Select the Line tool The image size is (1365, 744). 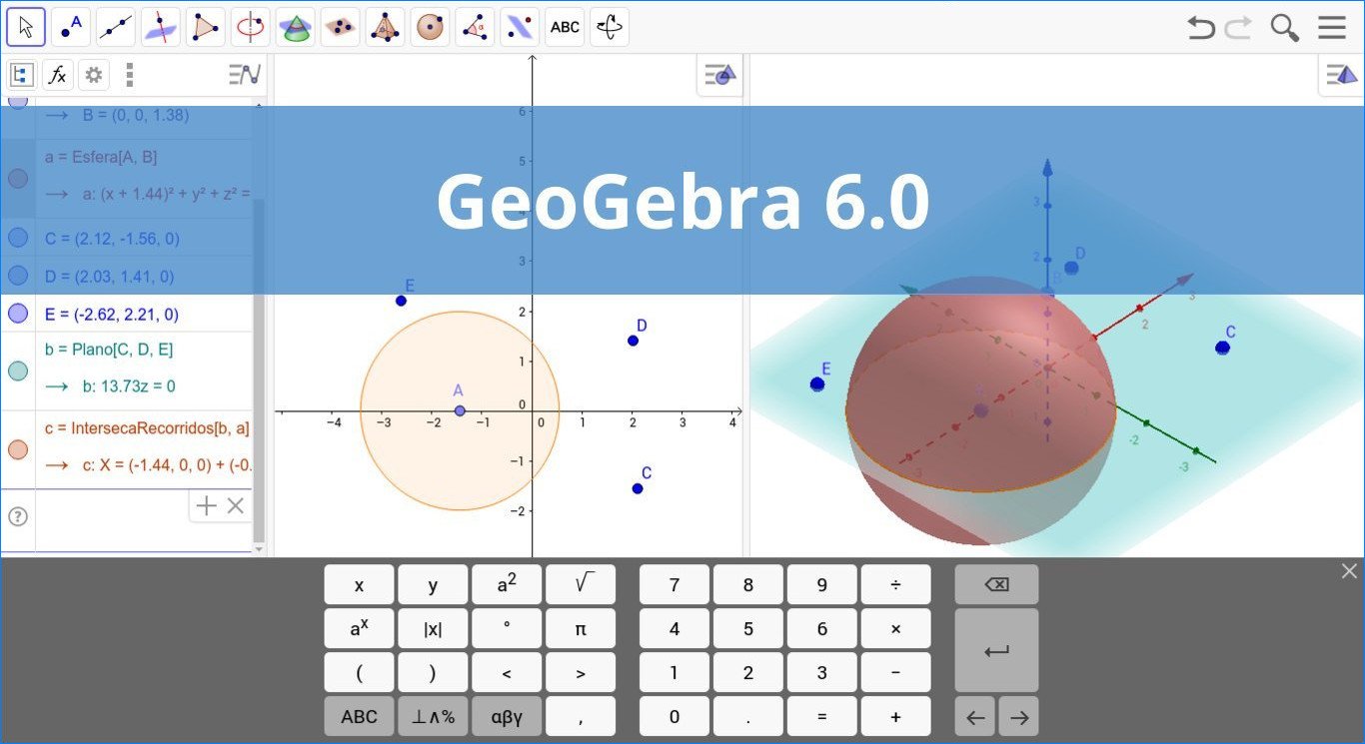tap(115, 27)
